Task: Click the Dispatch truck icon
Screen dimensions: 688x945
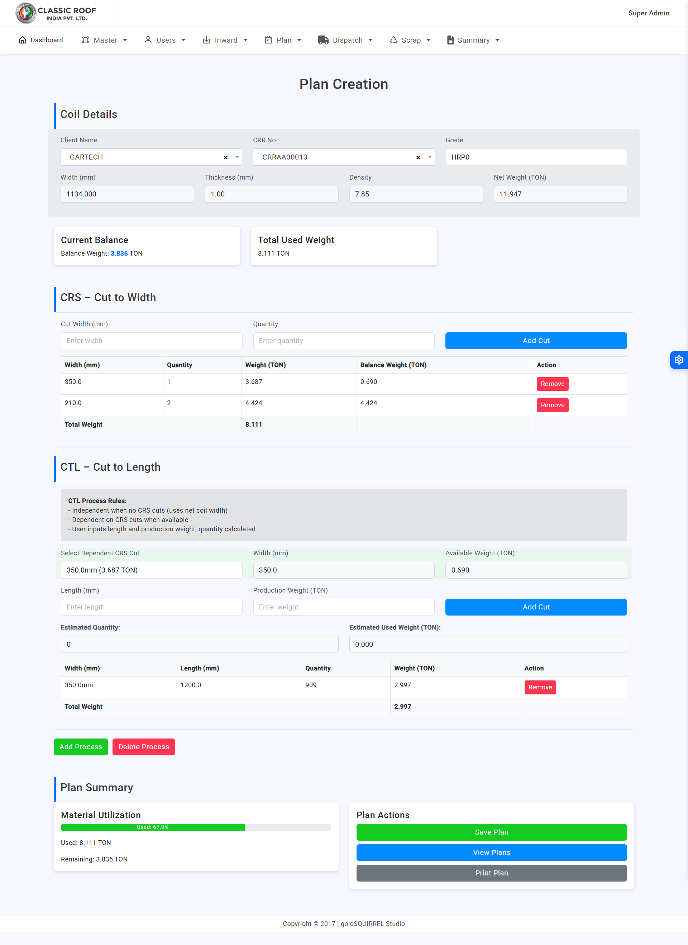Action: [x=323, y=40]
